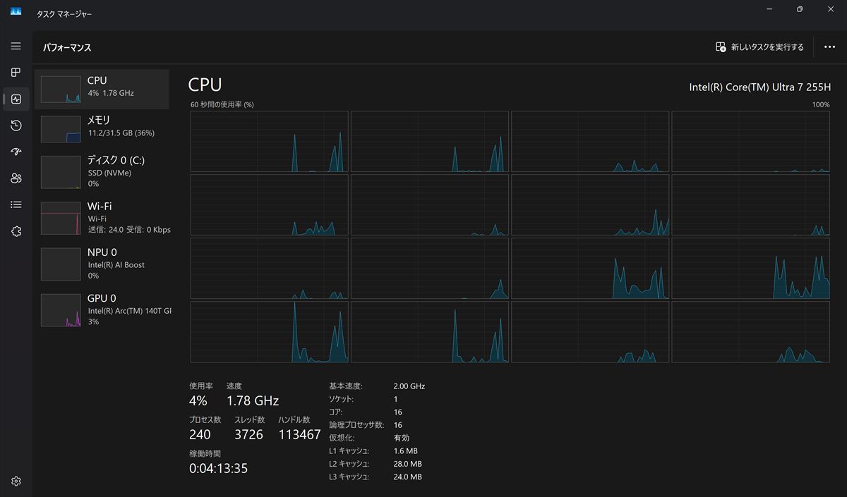Click the top-right logical processor graph
Screen dimensions: 847x497
pos(750,141)
